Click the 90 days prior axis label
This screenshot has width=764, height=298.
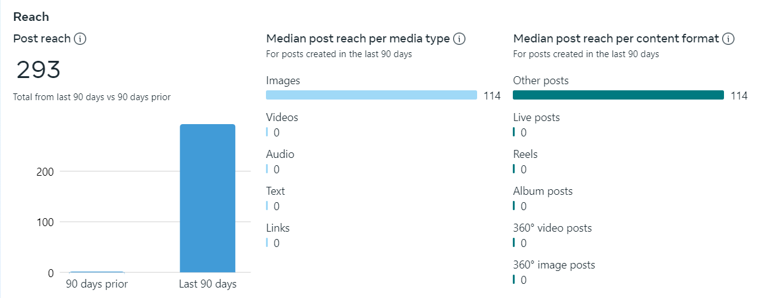[97, 284]
